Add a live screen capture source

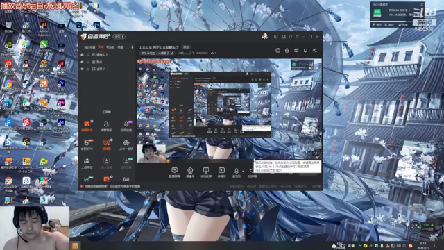(x=174, y=172)
